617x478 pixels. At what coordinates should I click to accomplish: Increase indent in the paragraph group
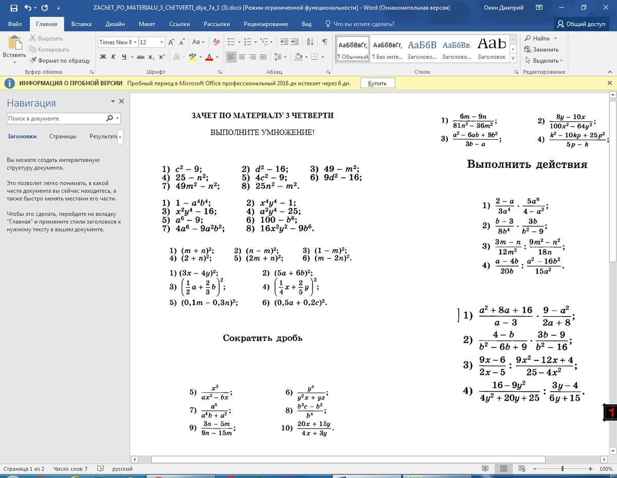(296, 42)
